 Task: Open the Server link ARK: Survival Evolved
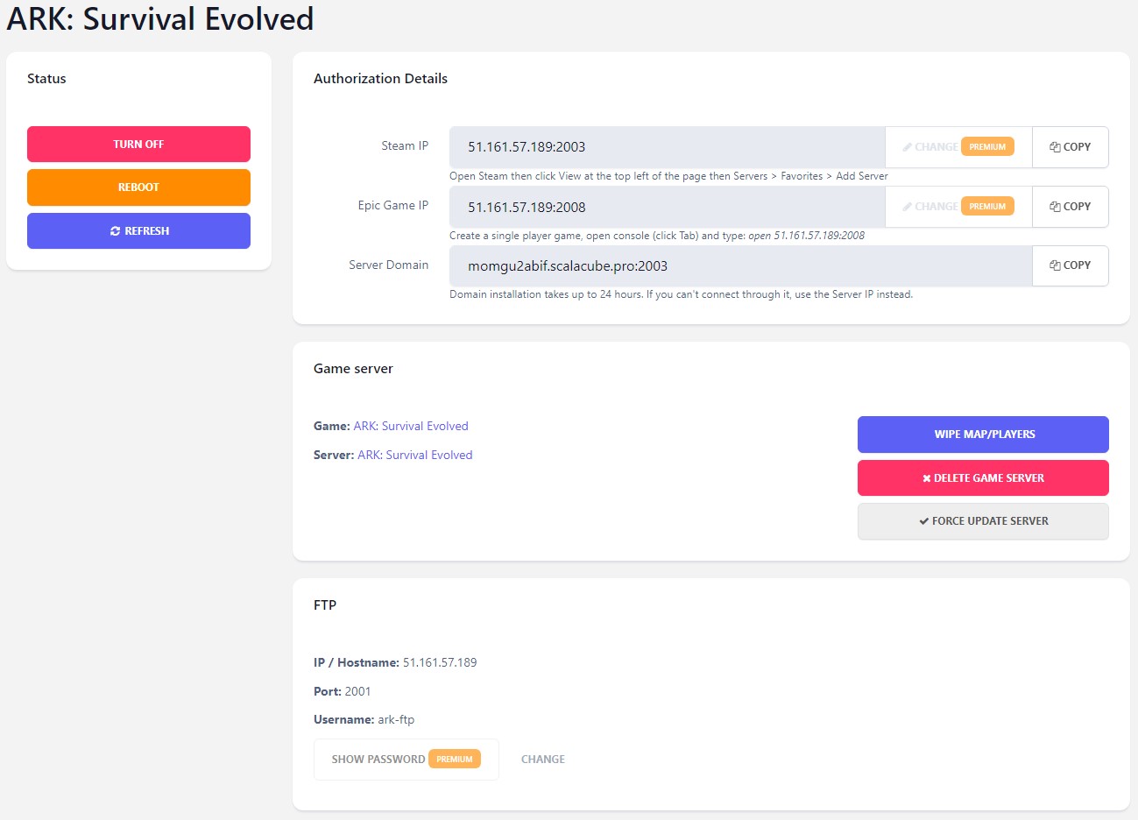415,456
